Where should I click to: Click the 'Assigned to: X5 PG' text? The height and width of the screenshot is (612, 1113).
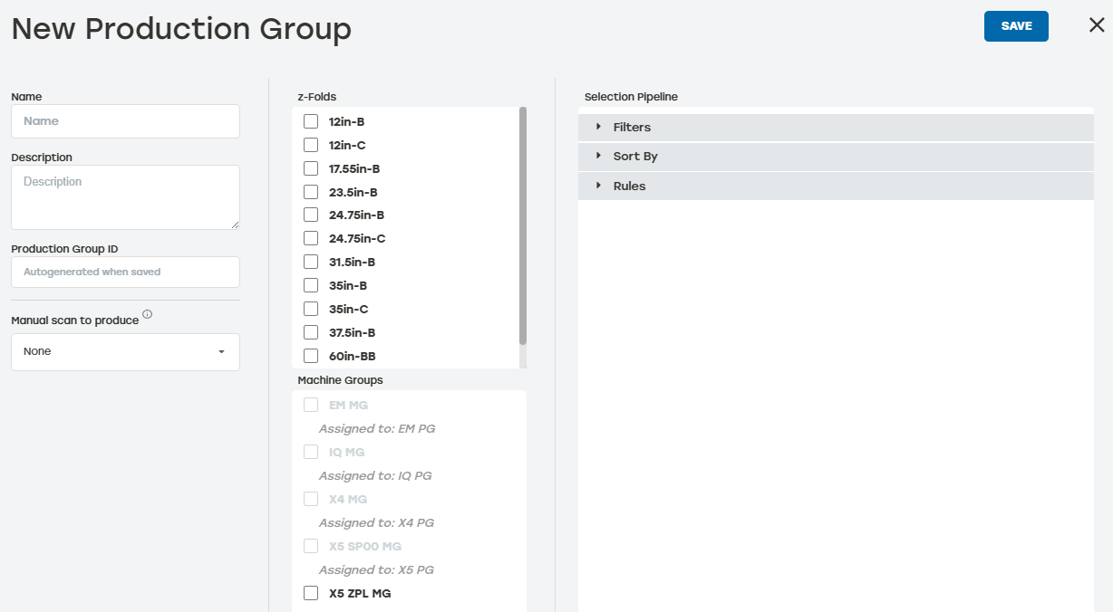(x=376, y=569)
